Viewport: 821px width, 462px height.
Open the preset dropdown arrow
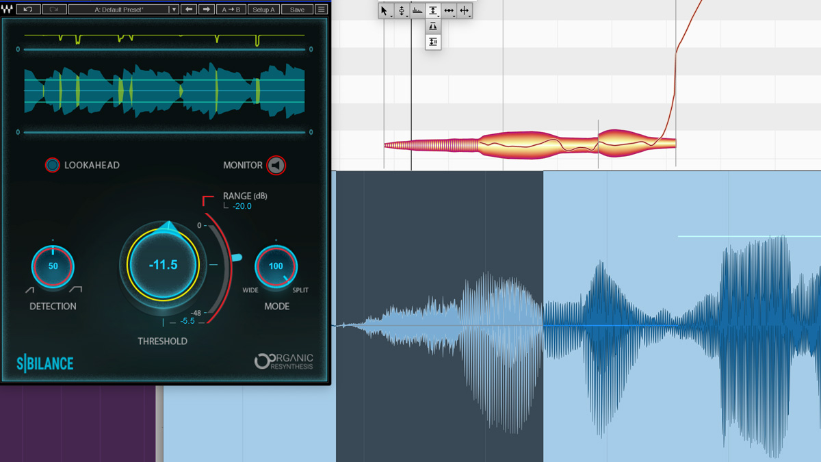pos(174,10)
